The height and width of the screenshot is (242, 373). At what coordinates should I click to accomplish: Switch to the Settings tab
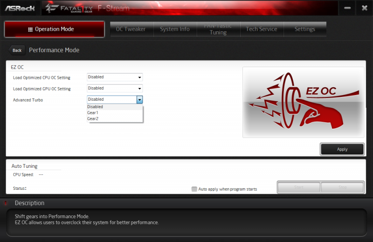[x=305, y=29]
